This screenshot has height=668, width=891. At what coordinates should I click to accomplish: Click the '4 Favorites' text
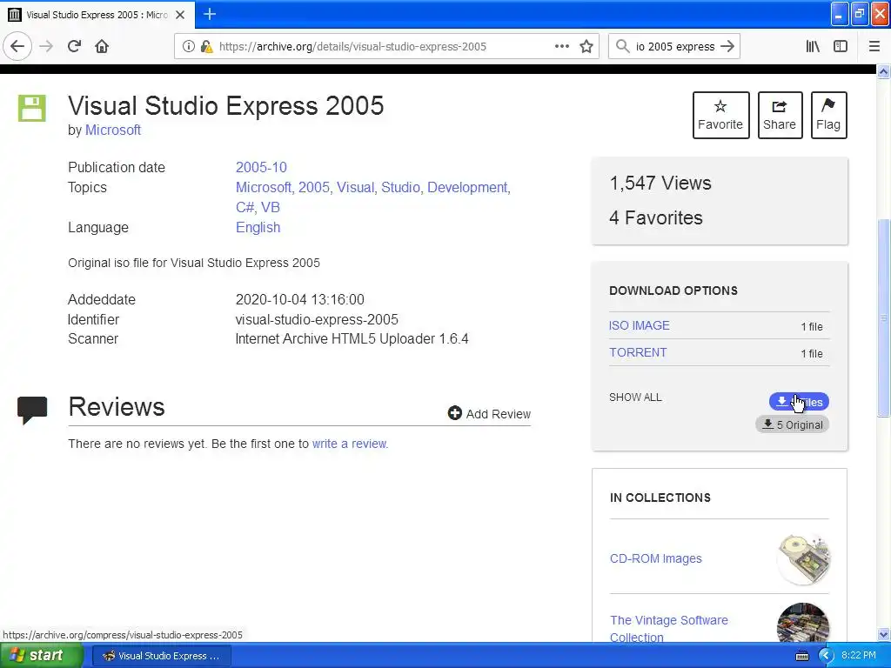tap(656, 217)
